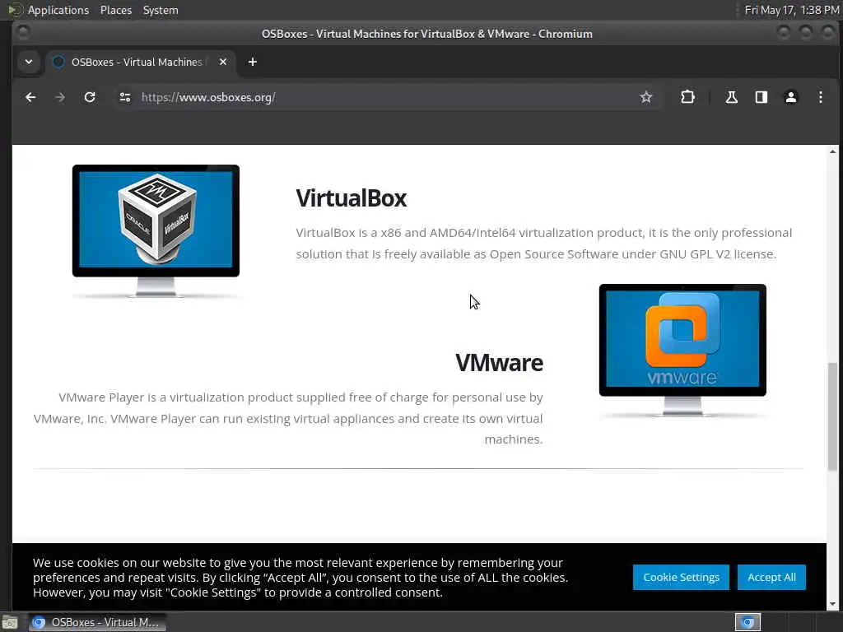Open a new tab with plus button
This screenshot has height=632, width=843.
point(252,62)
